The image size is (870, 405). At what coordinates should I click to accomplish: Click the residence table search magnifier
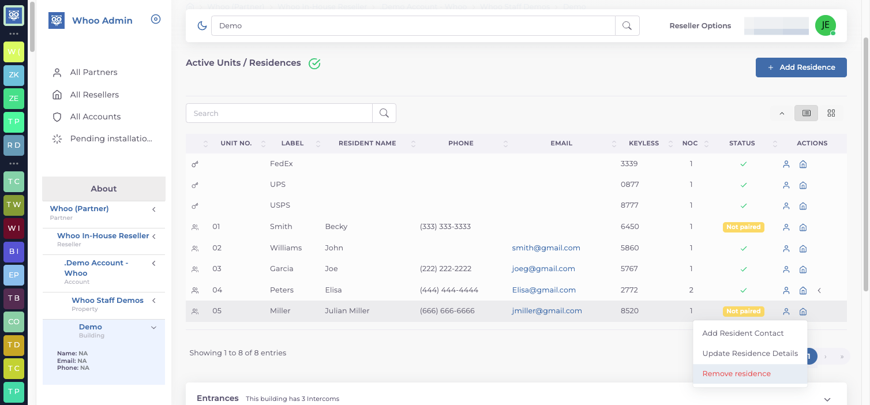[384, 113]
